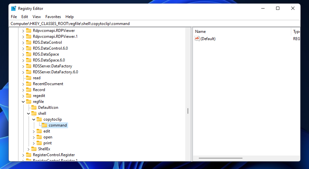Click the Registry Editor app icon in title bar

point(13,9)
